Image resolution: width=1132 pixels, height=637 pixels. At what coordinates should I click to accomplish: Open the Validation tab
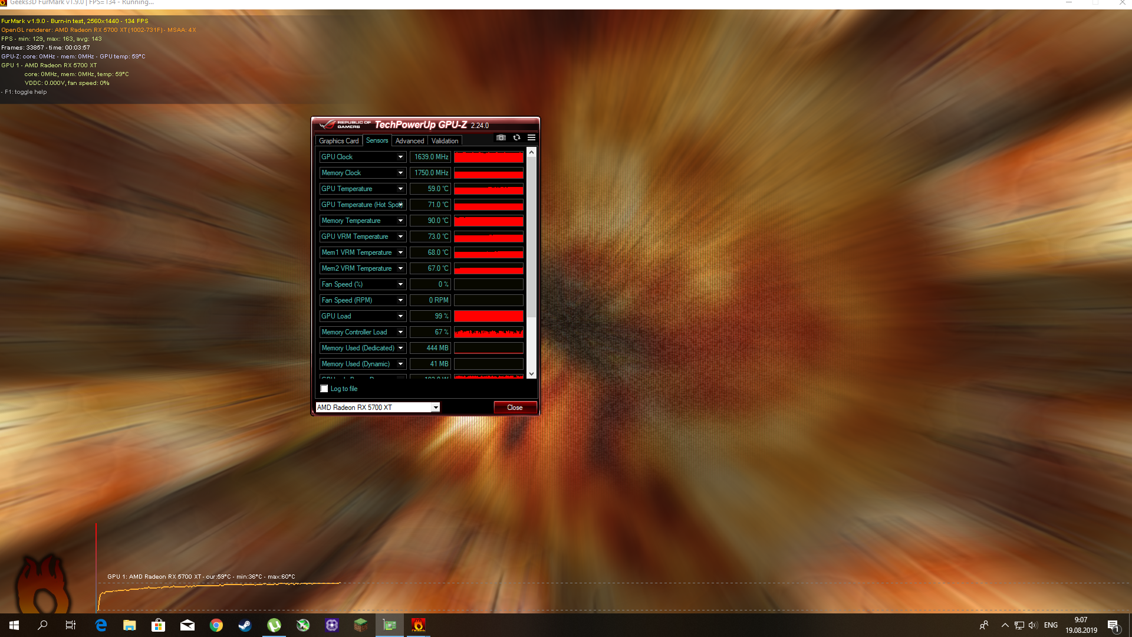[x=445, y=141]
